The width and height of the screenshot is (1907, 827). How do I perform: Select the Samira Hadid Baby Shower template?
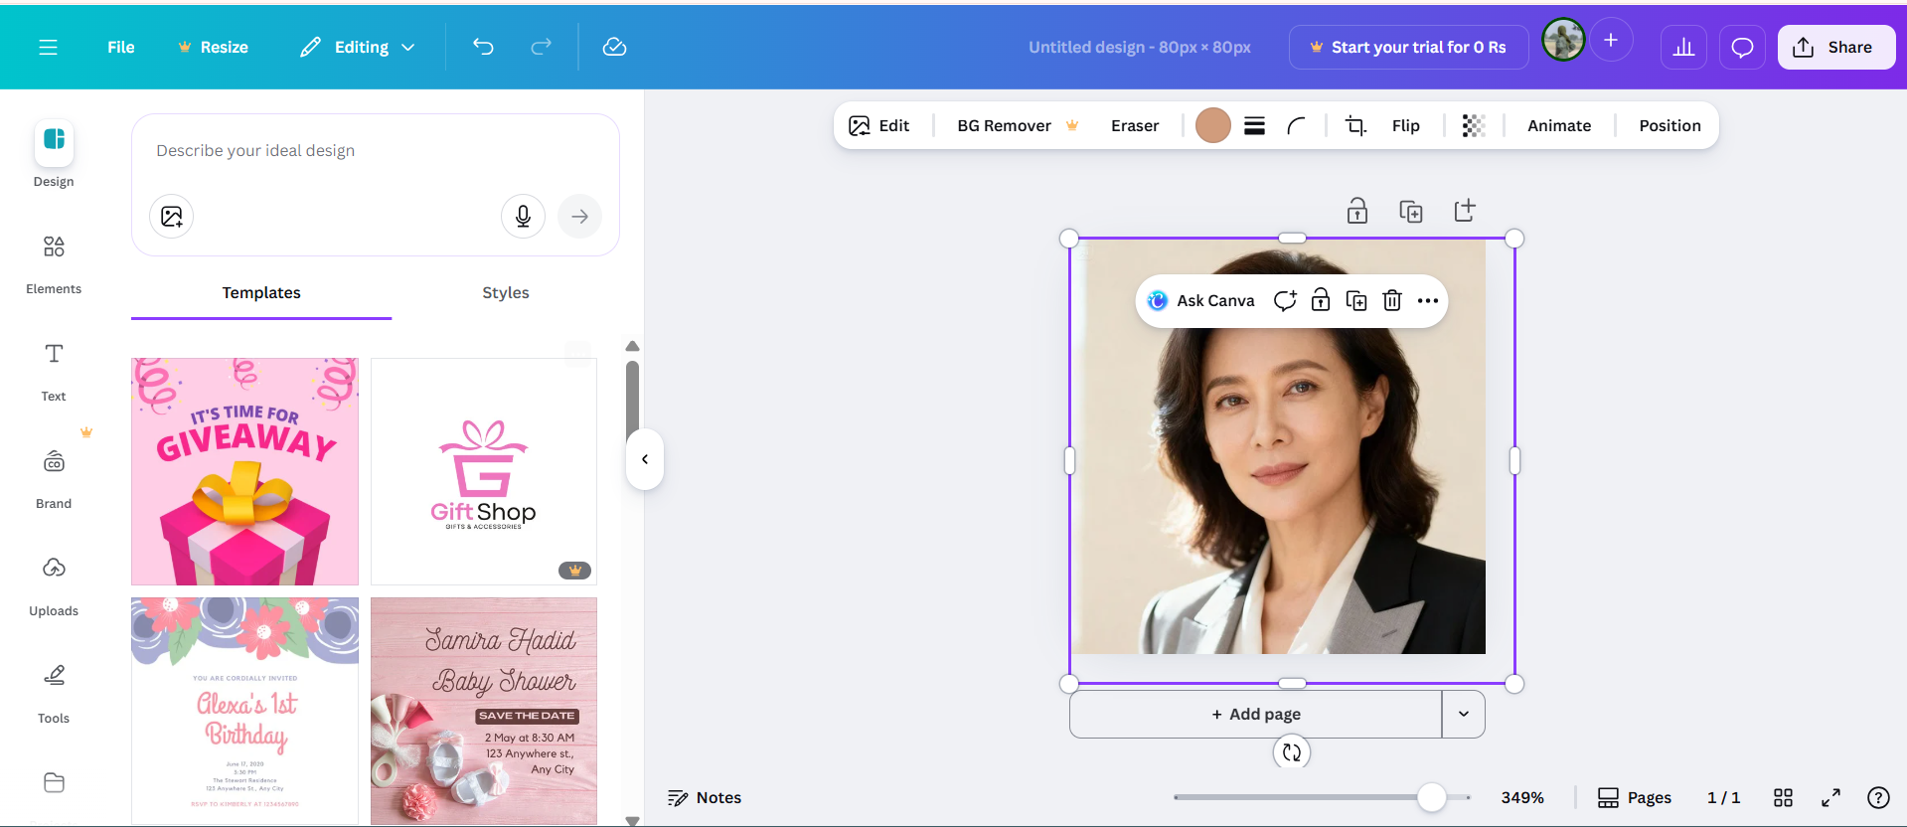click(484, 711)
